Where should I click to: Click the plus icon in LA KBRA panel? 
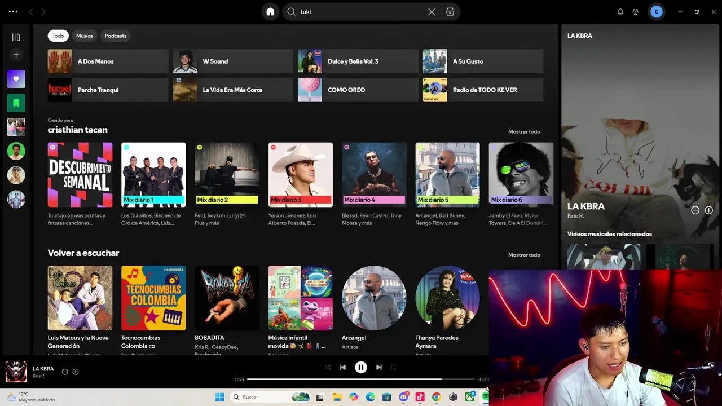[708, 210]
